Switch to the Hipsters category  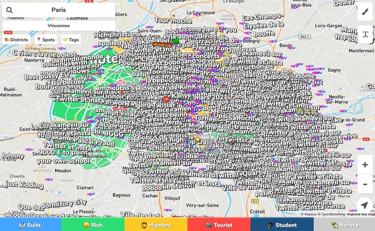click(x=156, y=225)
